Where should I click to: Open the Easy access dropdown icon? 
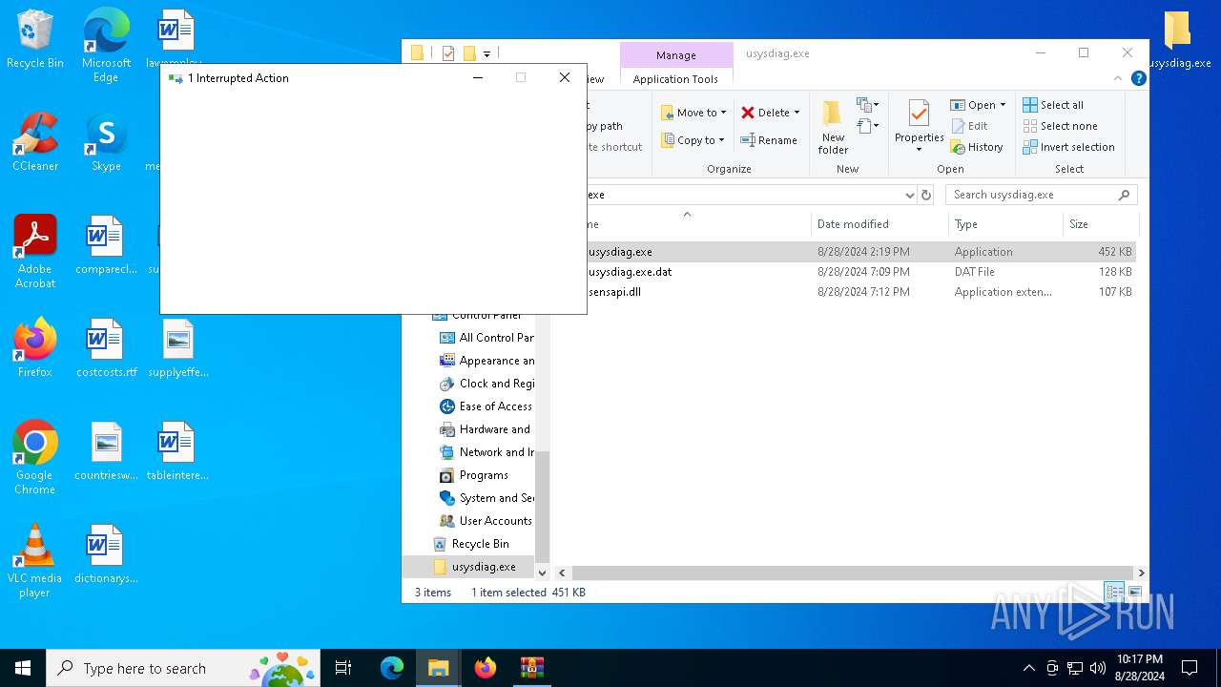(x=867, y=126)
